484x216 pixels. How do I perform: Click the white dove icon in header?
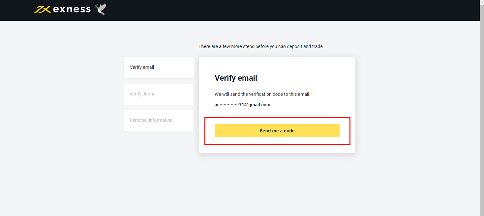pos(101,9)
